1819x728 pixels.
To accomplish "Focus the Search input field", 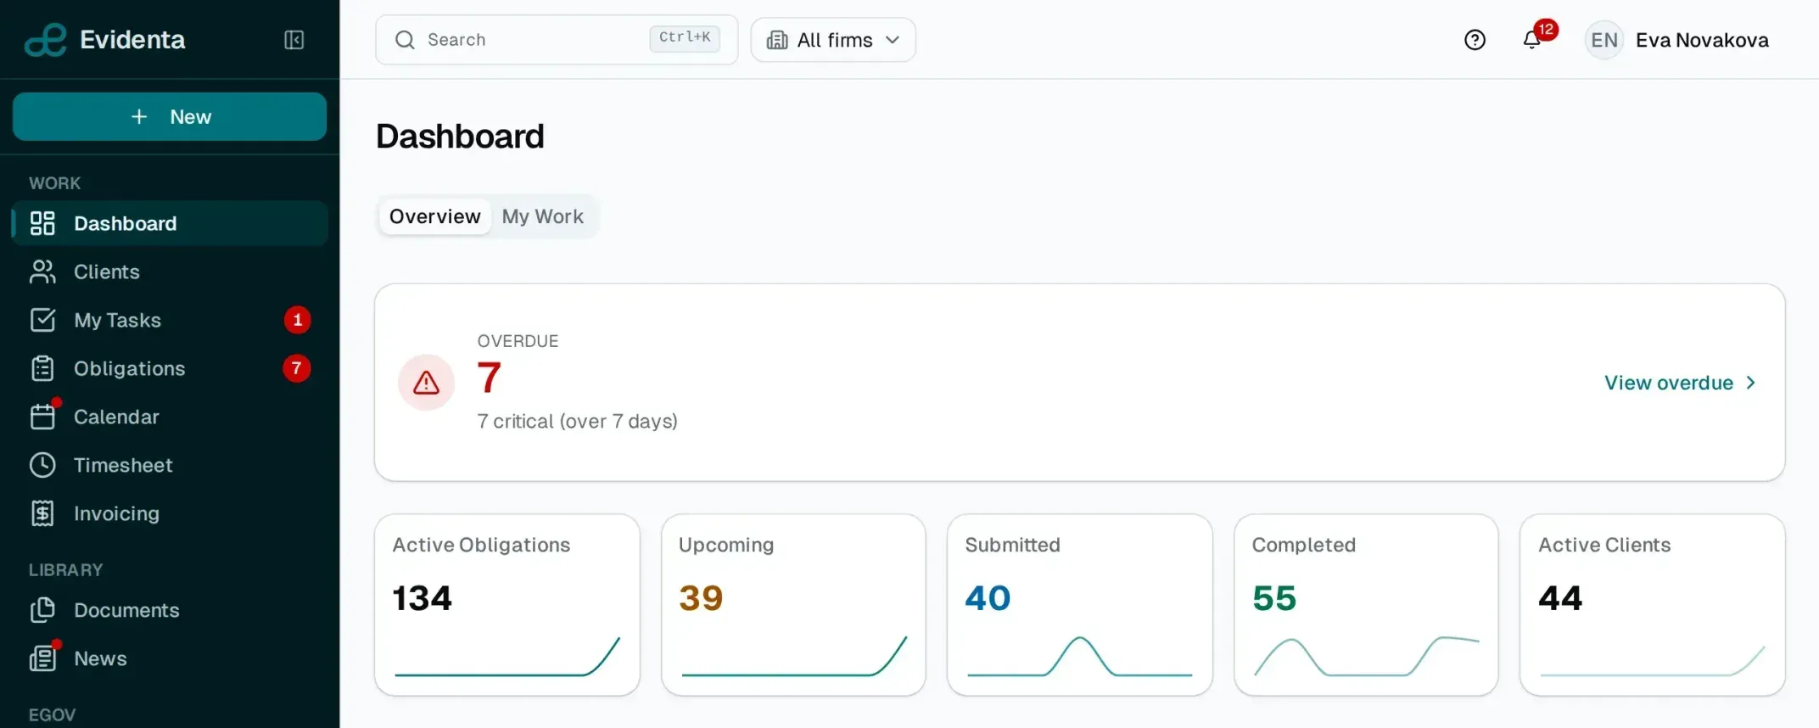I will (557, 40).
